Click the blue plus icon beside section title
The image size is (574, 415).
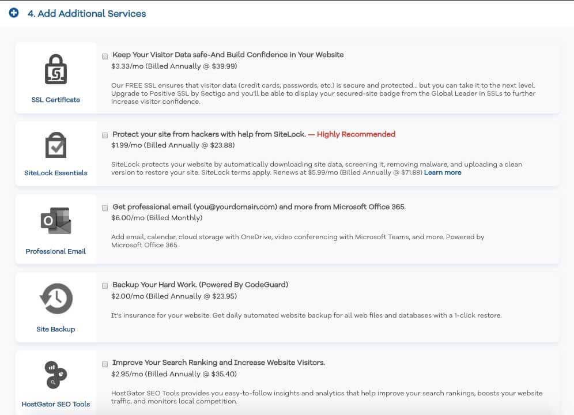(14, 13)
